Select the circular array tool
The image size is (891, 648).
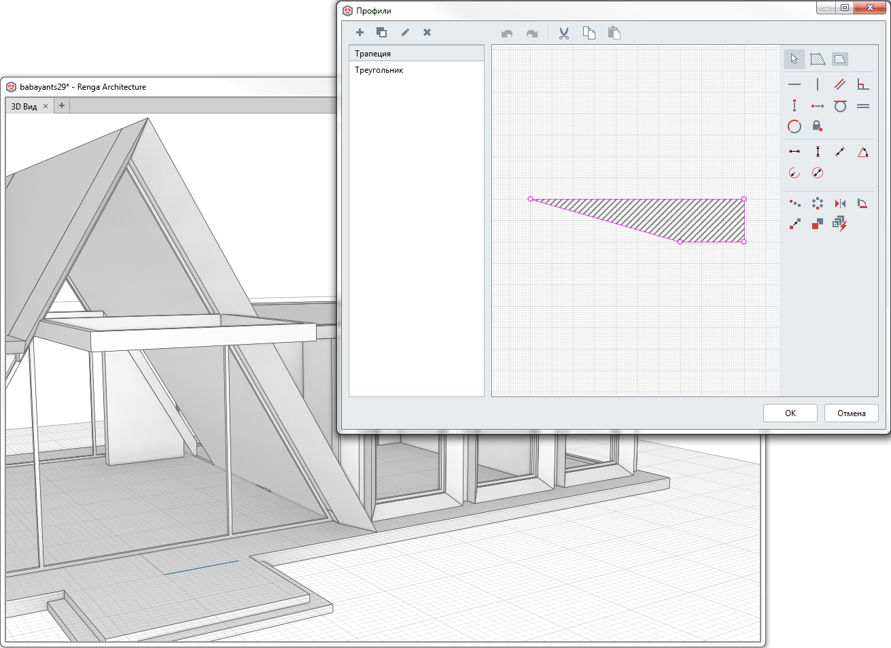coord(818,203)
